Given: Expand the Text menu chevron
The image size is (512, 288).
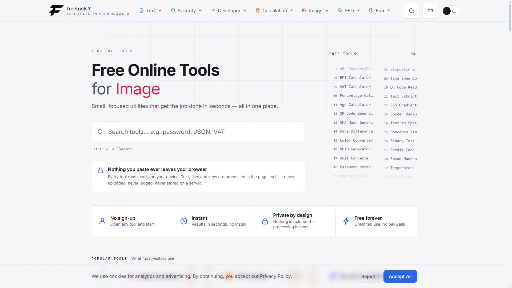Looking at the screenshot, I should pos(160,10).
